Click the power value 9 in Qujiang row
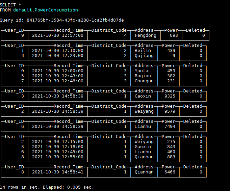The height and width of the screenshot is (191, 230). pyautogui.click(x=174, y=56)
